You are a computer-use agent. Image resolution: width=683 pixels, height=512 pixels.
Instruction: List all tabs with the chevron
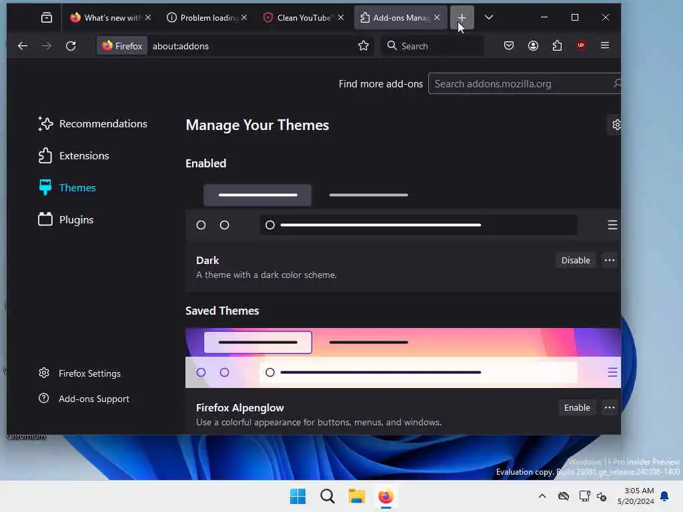click(489, 17)
